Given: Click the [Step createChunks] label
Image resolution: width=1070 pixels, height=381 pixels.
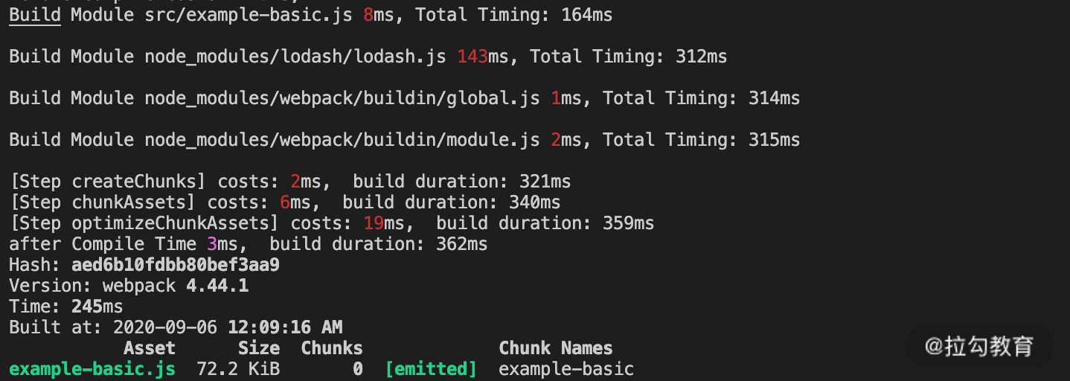Looking at the screenshot, I should 108,182.
